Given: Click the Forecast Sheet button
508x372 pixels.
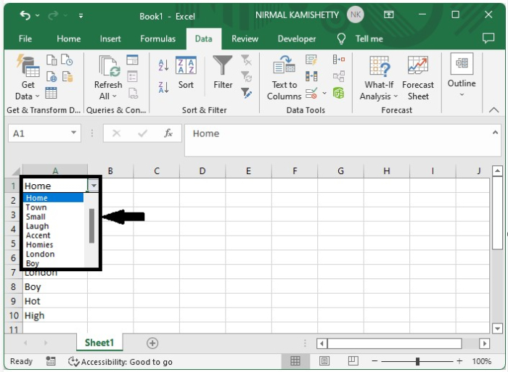Looking at the screenshot, I should click(x=418, y=78).
